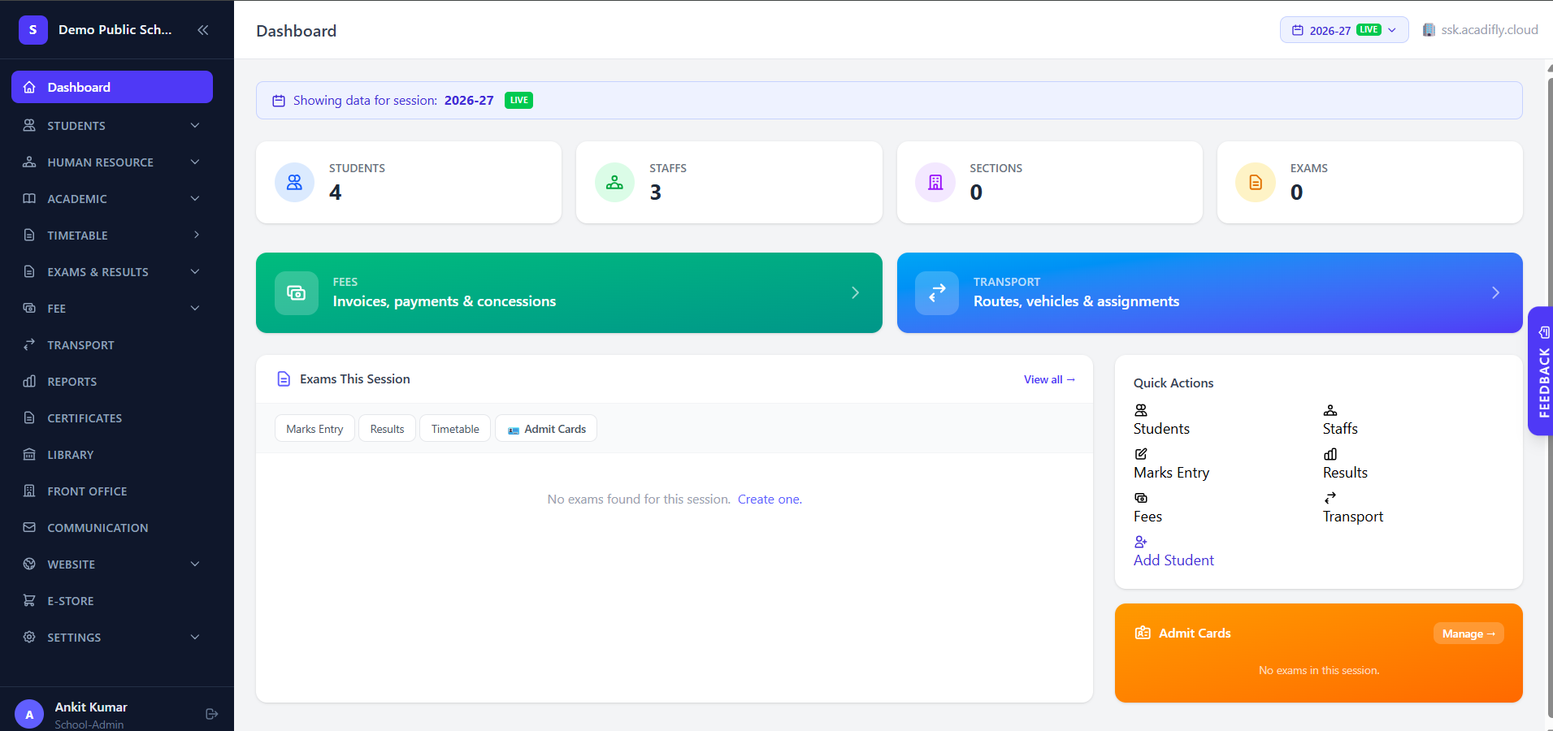Expand the Students menu chevron
The image size is (1553, 731).
195,125
